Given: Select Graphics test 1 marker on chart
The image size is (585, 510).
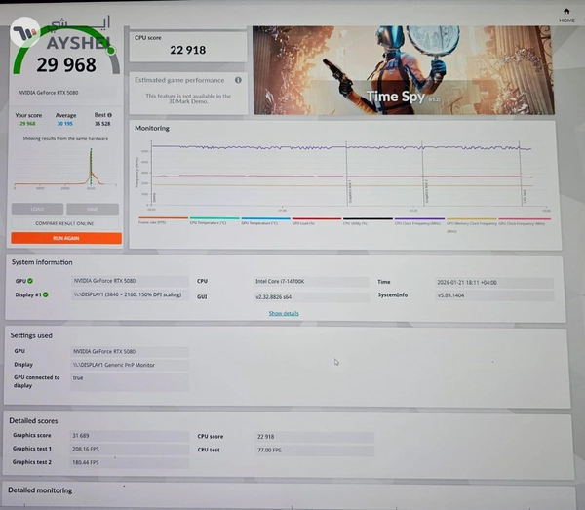Looking at the screenshot, I should pyautogui.click(x=350, y=191).
